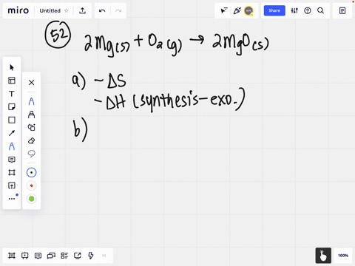Click the miro logo

(18, 10)
